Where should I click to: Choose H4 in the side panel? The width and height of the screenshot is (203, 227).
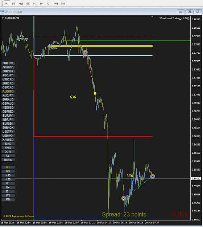point(8,187)
